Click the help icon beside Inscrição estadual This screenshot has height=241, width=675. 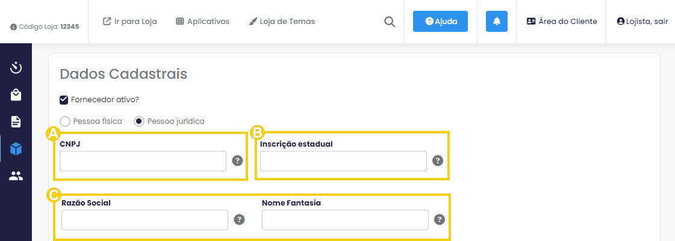coord(438,160)
